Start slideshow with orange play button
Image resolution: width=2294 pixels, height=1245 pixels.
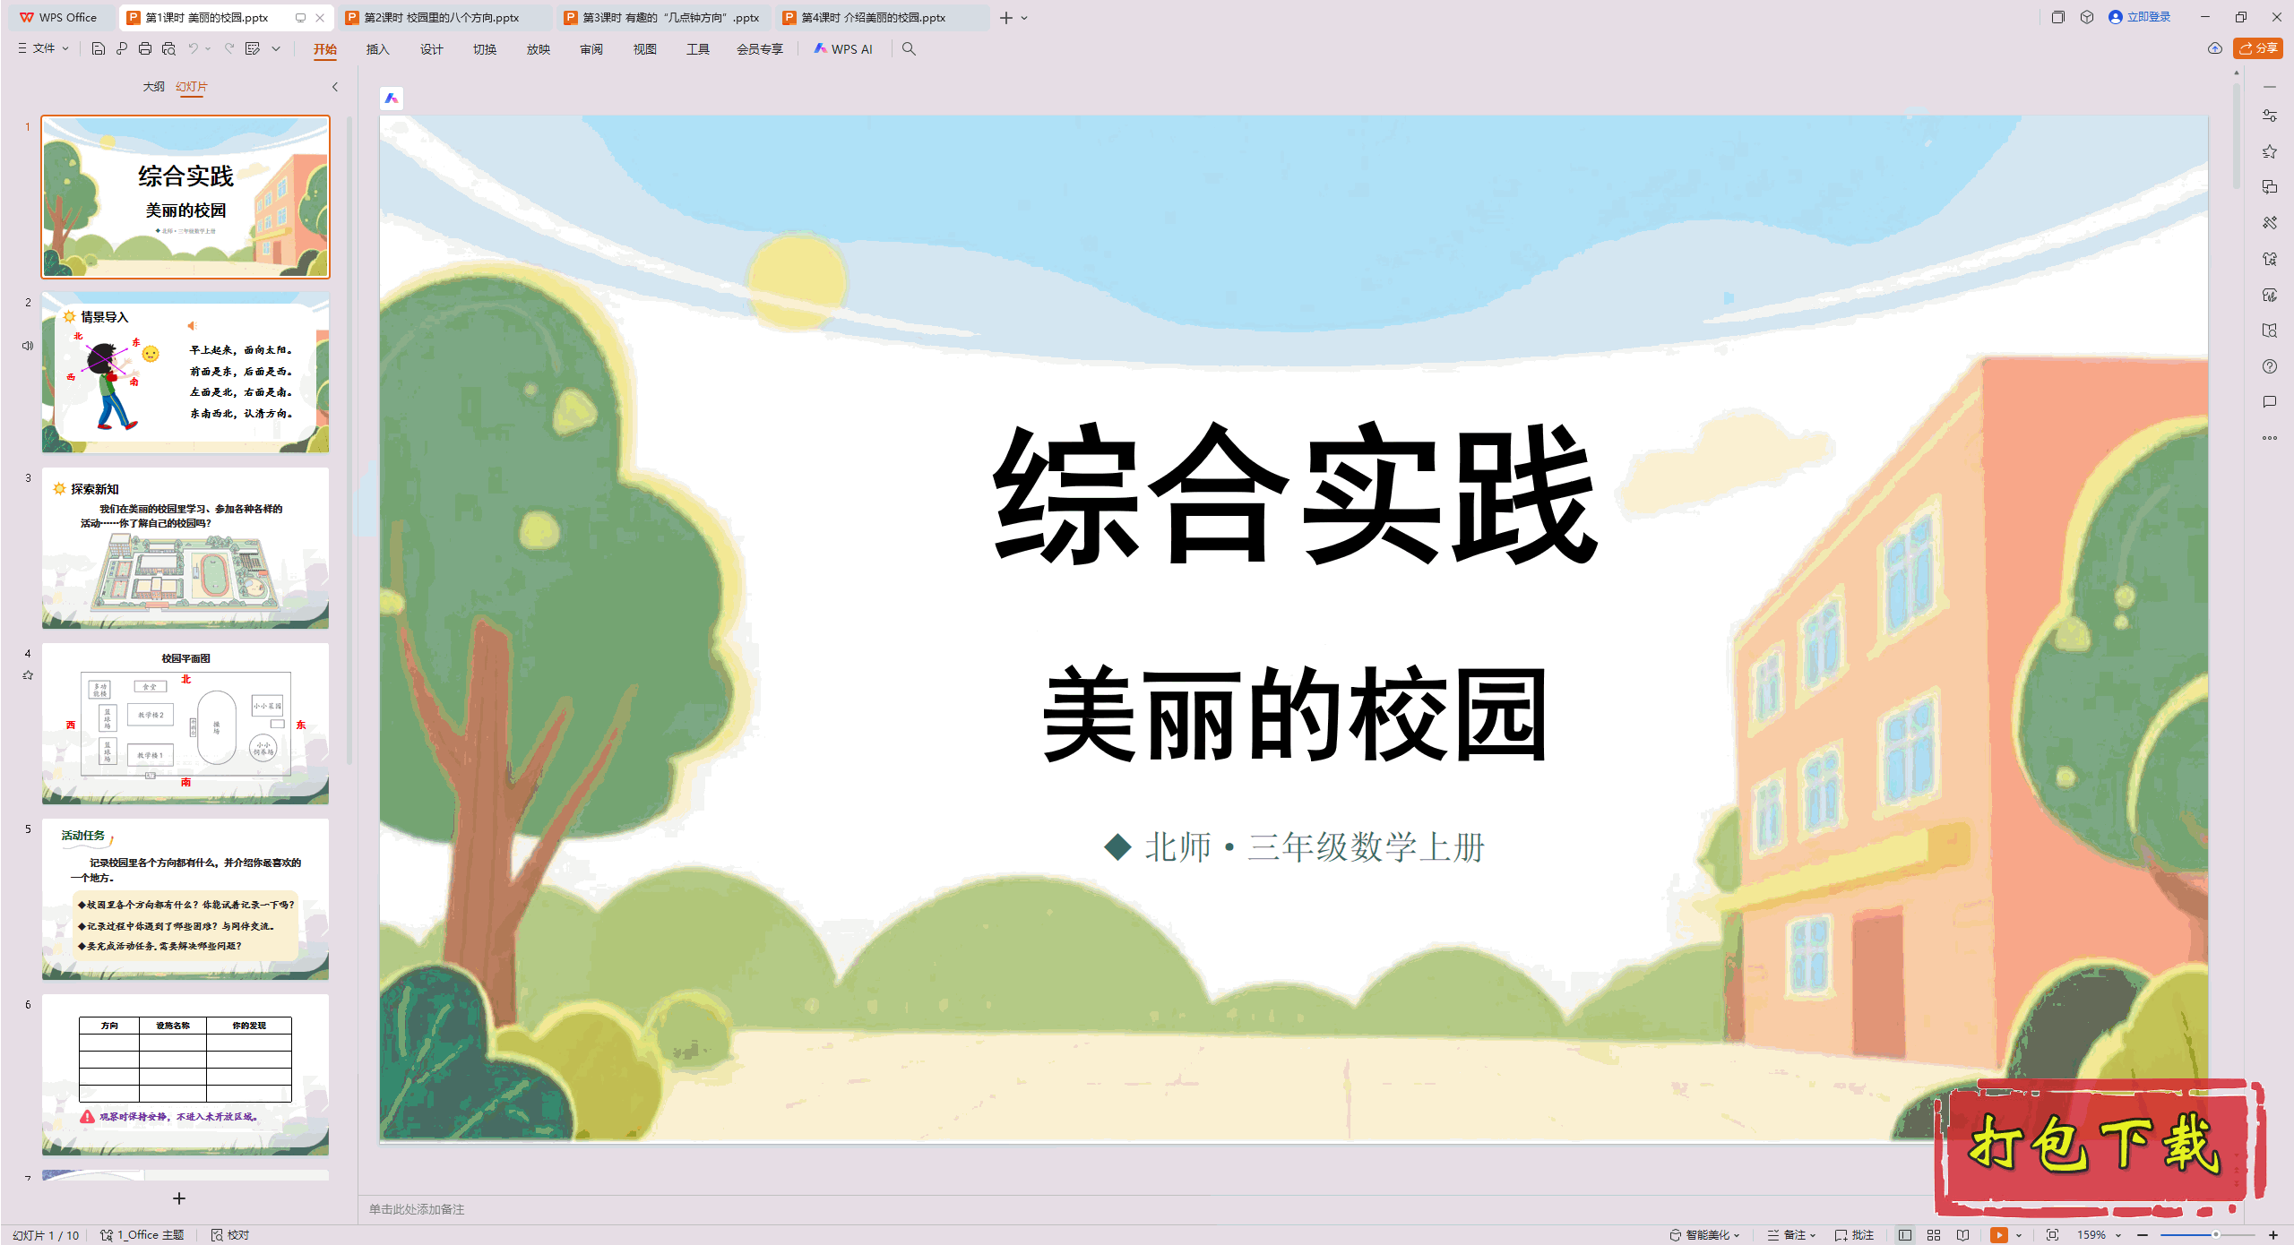click(1998, 1234)
